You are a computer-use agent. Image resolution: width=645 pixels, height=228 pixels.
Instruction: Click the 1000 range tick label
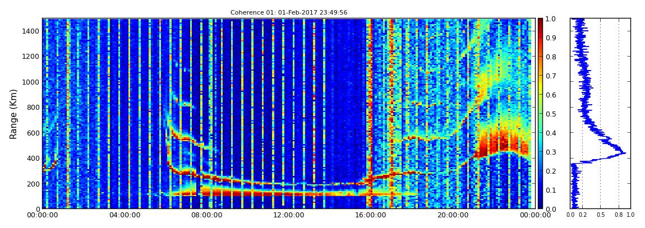pos(31,82)
